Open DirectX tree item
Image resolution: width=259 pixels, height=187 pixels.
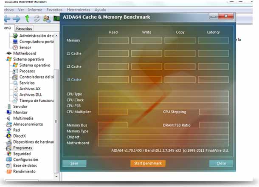20,136
